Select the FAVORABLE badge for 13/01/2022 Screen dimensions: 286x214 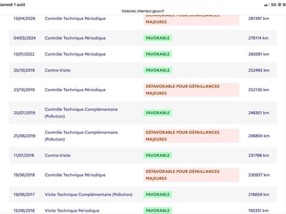[x=158, y=54]
